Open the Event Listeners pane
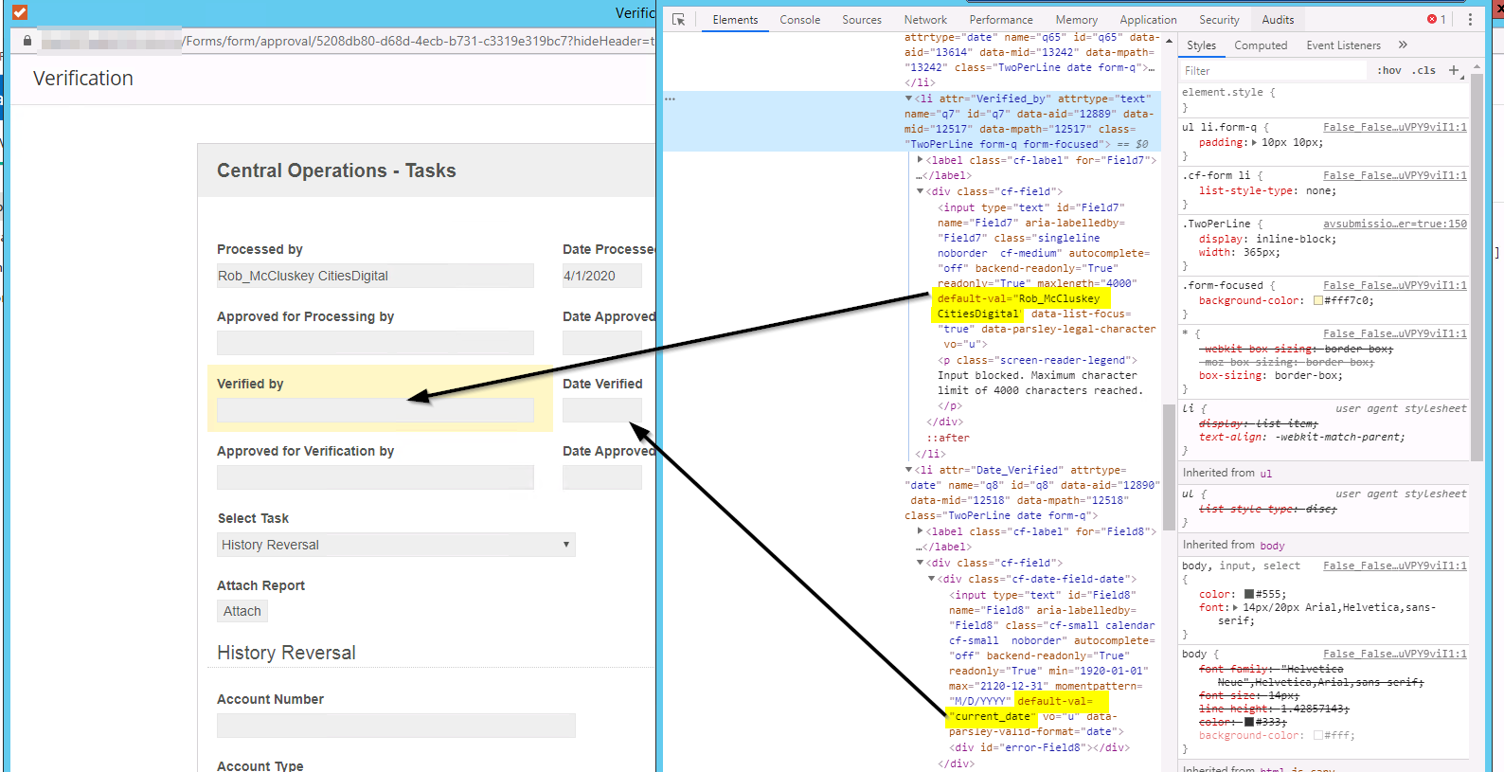 click(1343, 45)
